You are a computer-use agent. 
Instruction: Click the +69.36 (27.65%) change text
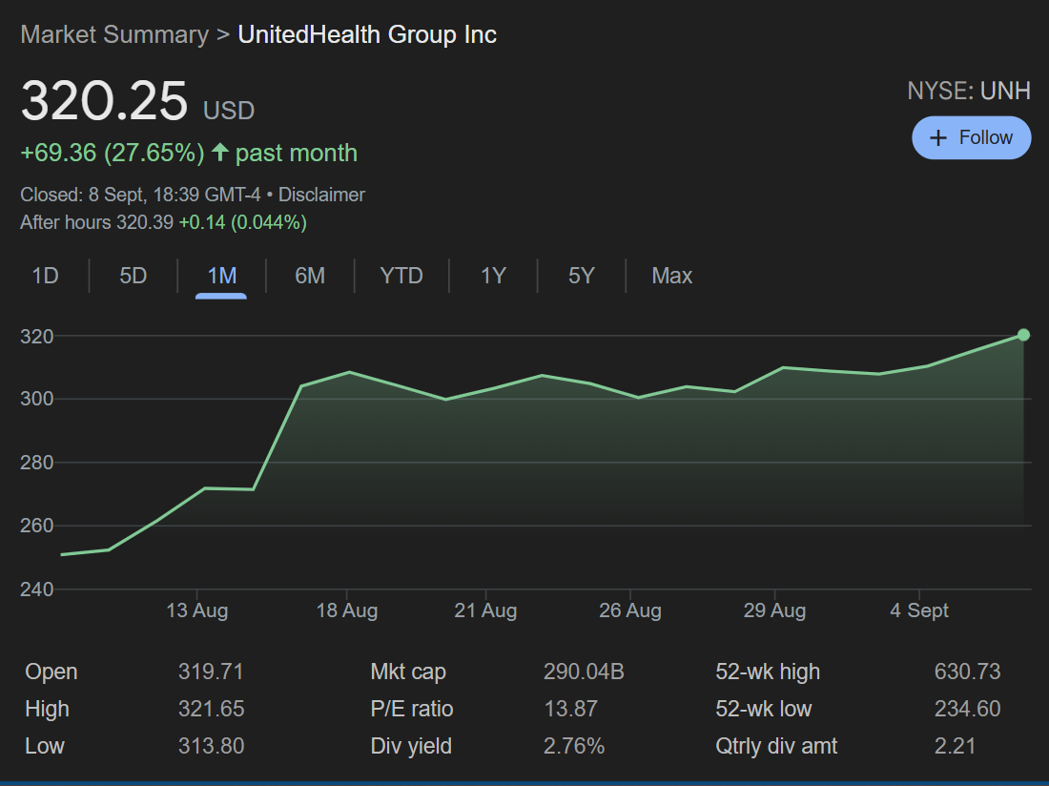point(113,154)
